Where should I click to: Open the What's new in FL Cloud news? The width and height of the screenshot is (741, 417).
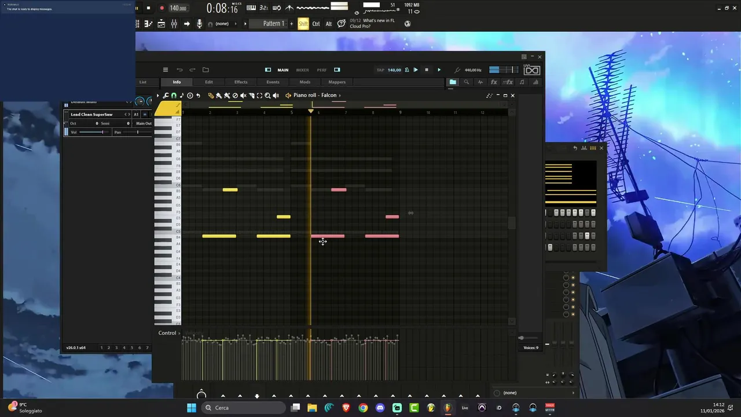(373, 24)
